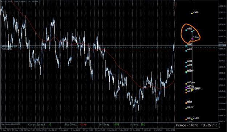Click the Volume label in status strip

pos(134,125)
